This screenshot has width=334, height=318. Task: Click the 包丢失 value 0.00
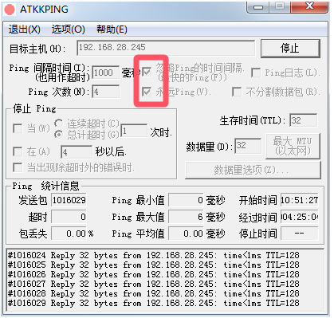[69, 234]
